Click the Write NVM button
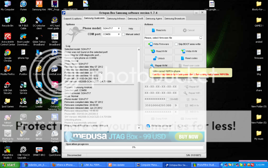The width and height of the screenshot is (268, 168). [x=188, y=51]
